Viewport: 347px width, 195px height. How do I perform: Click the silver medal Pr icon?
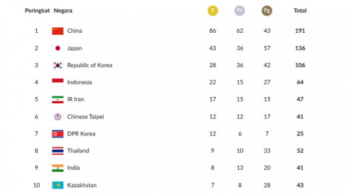239,10
